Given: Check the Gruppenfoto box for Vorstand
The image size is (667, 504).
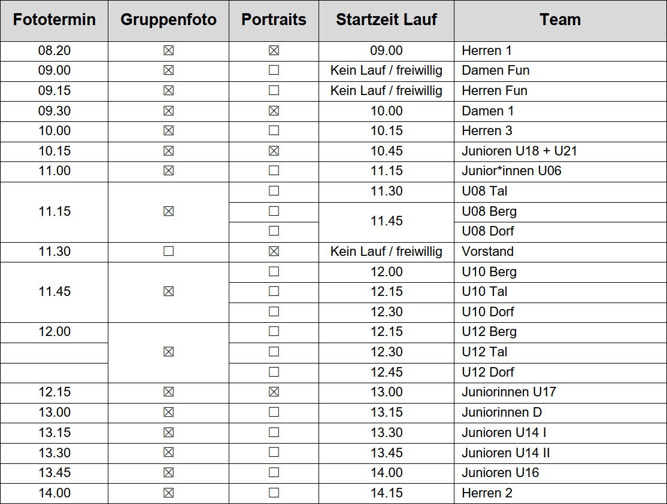Looking at the screenshot, I should pos(168,251).
